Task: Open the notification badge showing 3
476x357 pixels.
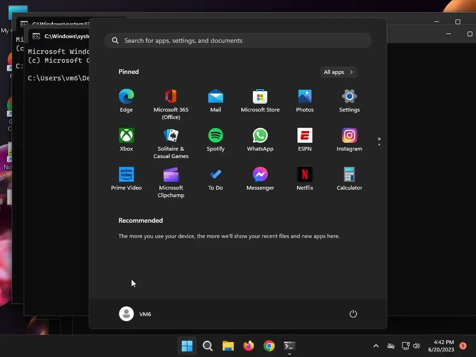Action: 463,345
